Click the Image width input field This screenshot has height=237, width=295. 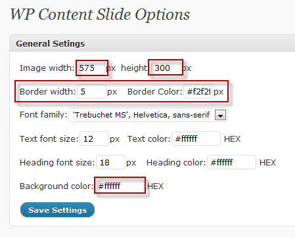[x=92, y=68]
